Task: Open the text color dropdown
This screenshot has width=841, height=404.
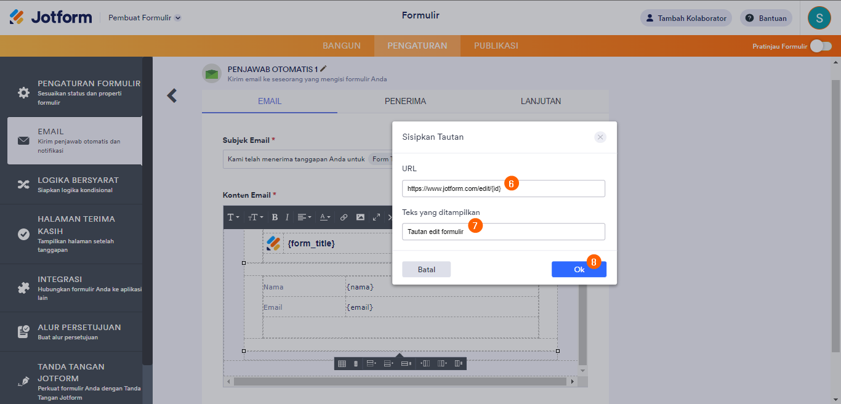Action: (x=325, y=217)
